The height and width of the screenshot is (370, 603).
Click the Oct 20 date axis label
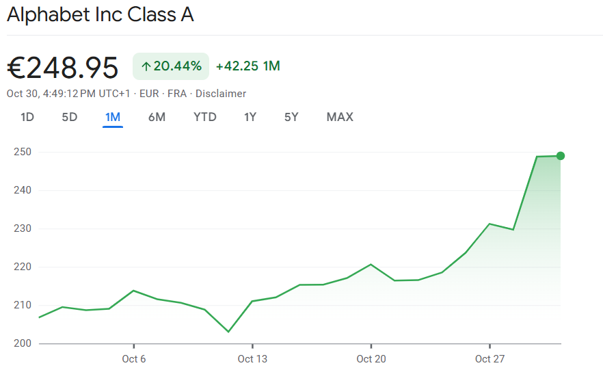371,359
